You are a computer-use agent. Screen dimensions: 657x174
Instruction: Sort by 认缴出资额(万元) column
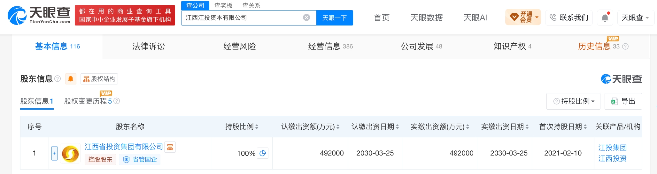click(338, 127)
